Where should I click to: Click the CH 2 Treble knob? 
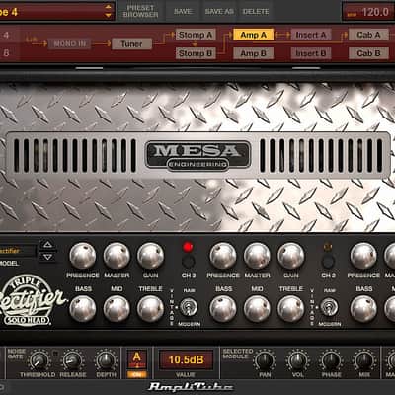[x=291, y=309]
